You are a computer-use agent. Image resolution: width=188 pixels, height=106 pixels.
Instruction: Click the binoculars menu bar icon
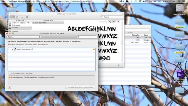pos(127,1)
